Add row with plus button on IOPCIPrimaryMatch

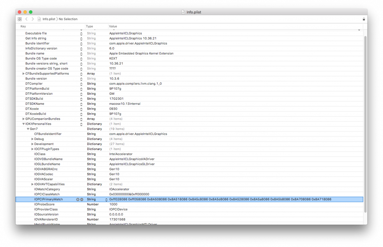point(78,199)
